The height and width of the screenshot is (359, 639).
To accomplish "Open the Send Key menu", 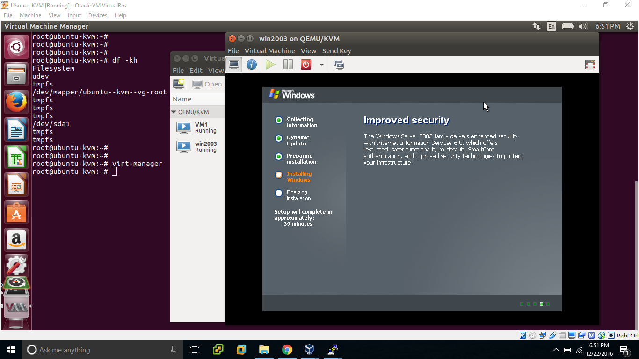I will (336, 50).
